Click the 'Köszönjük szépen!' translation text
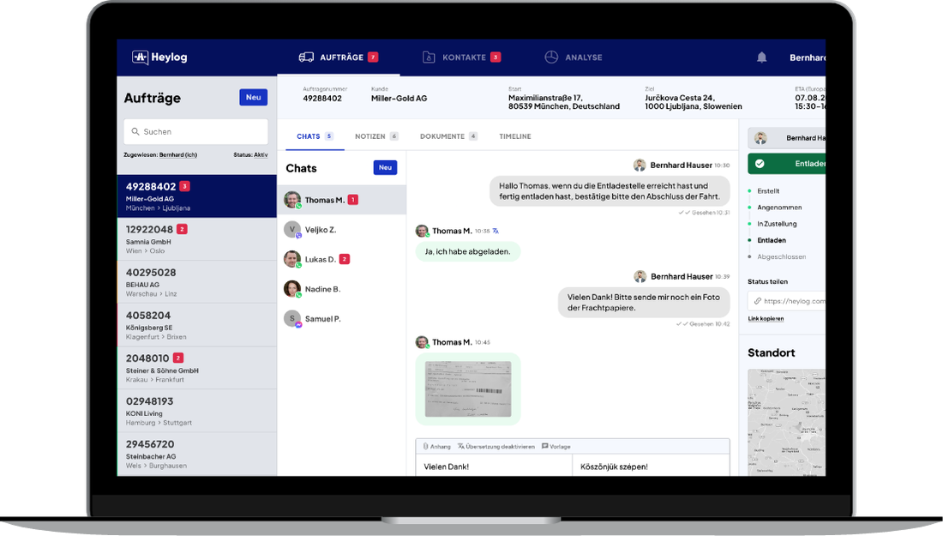 [614, 467]
